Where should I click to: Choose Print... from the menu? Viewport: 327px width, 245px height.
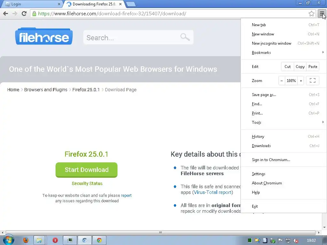[284, 113]
